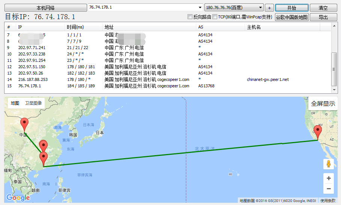Viewport: 341px width, 205px height.
Task: Click the Pegman street view icon
Action: [329, 164]
